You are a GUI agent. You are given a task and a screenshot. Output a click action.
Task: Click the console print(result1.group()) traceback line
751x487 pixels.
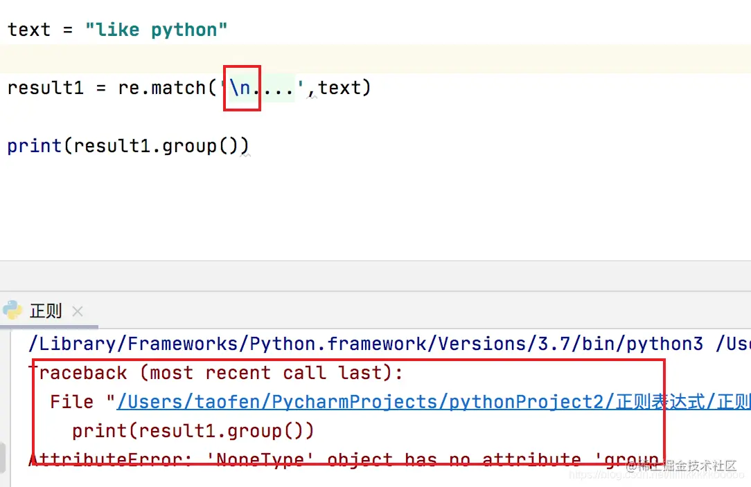(193, 431)
